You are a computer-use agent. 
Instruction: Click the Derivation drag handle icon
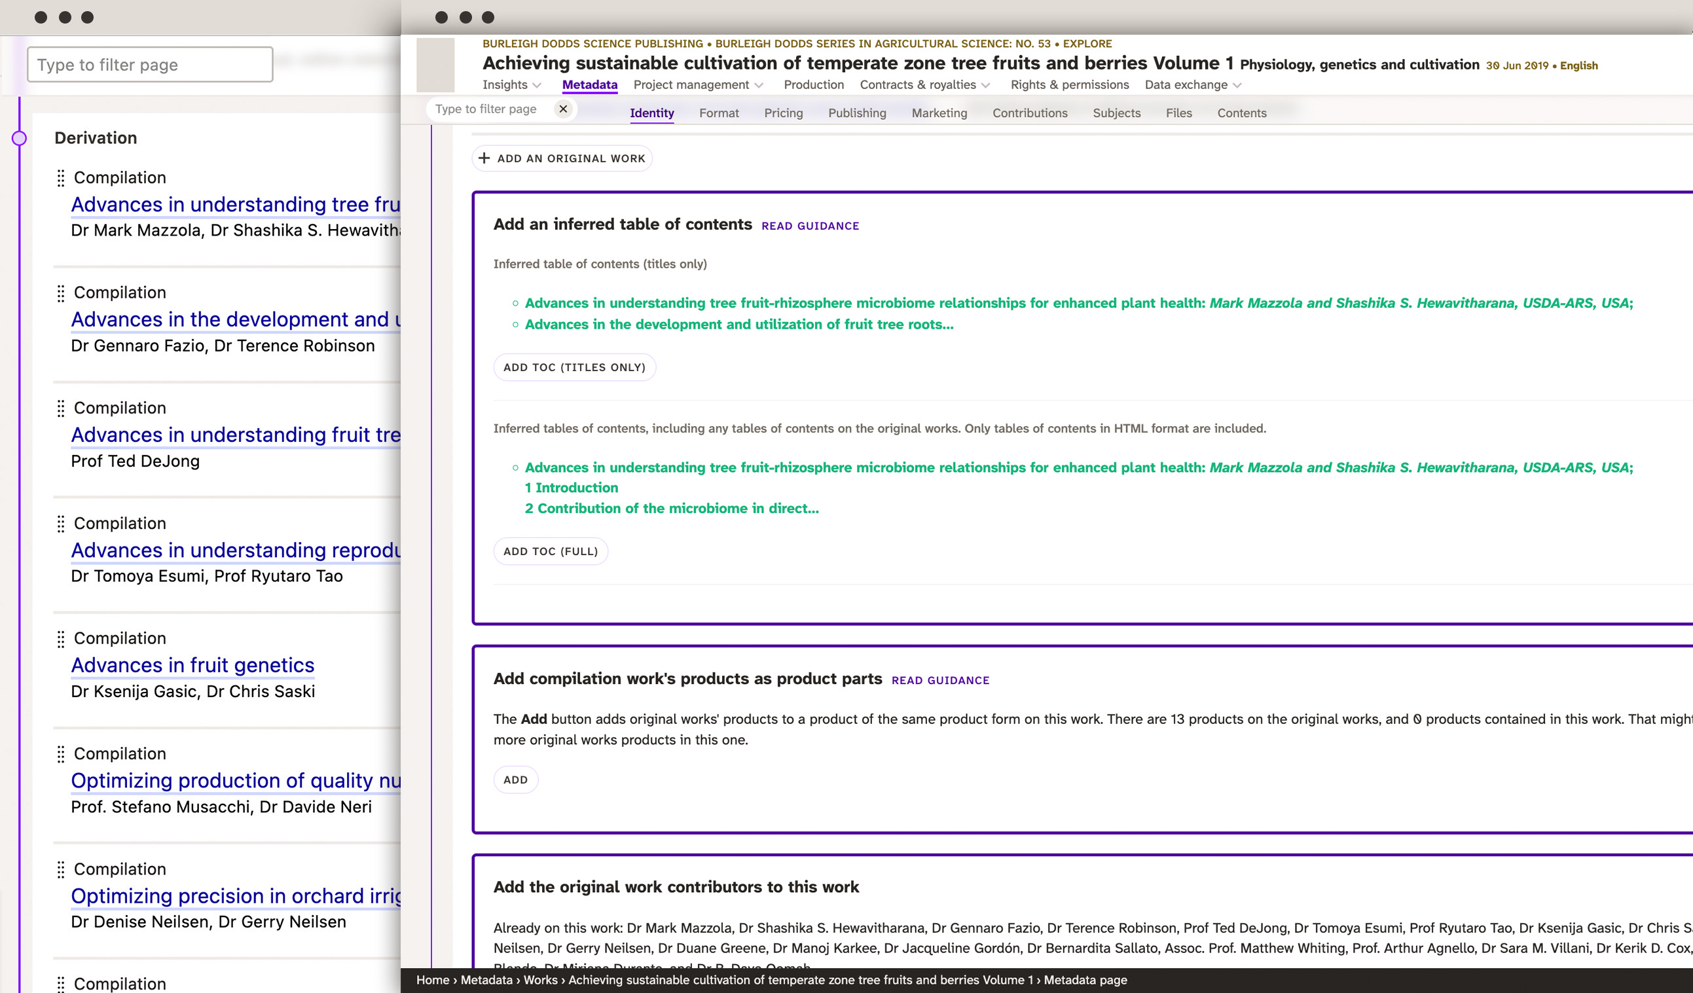19,137
